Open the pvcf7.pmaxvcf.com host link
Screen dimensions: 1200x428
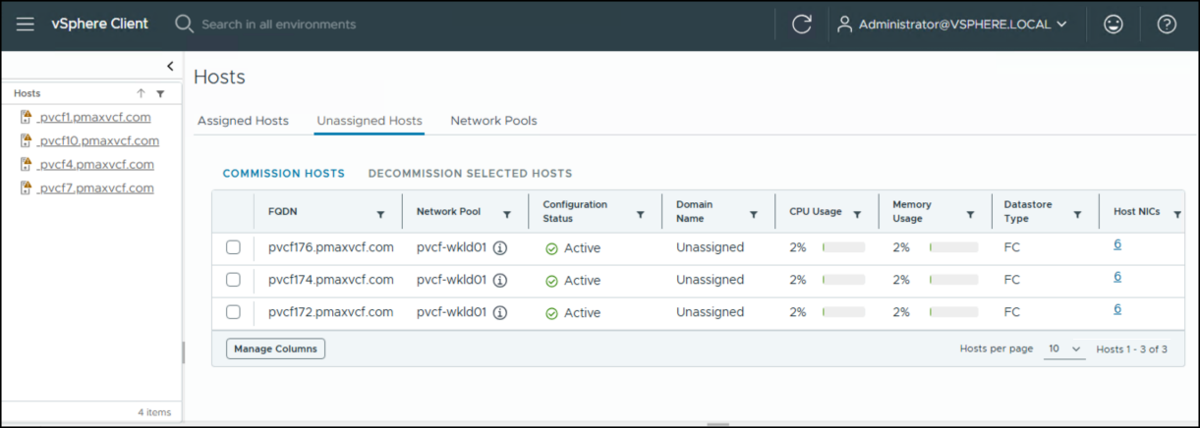96,187
